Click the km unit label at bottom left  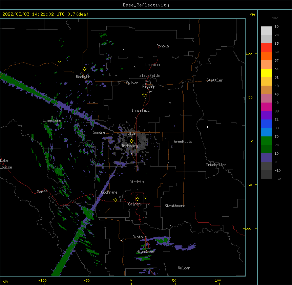point(5,281)
